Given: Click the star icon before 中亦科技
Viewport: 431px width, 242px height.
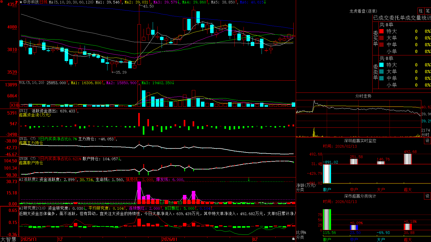Looking at the screenshot, I should click(21, 2).
